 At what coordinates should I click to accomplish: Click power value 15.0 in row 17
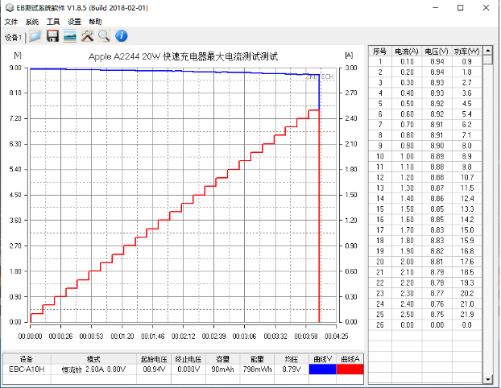tap(466, 230)
